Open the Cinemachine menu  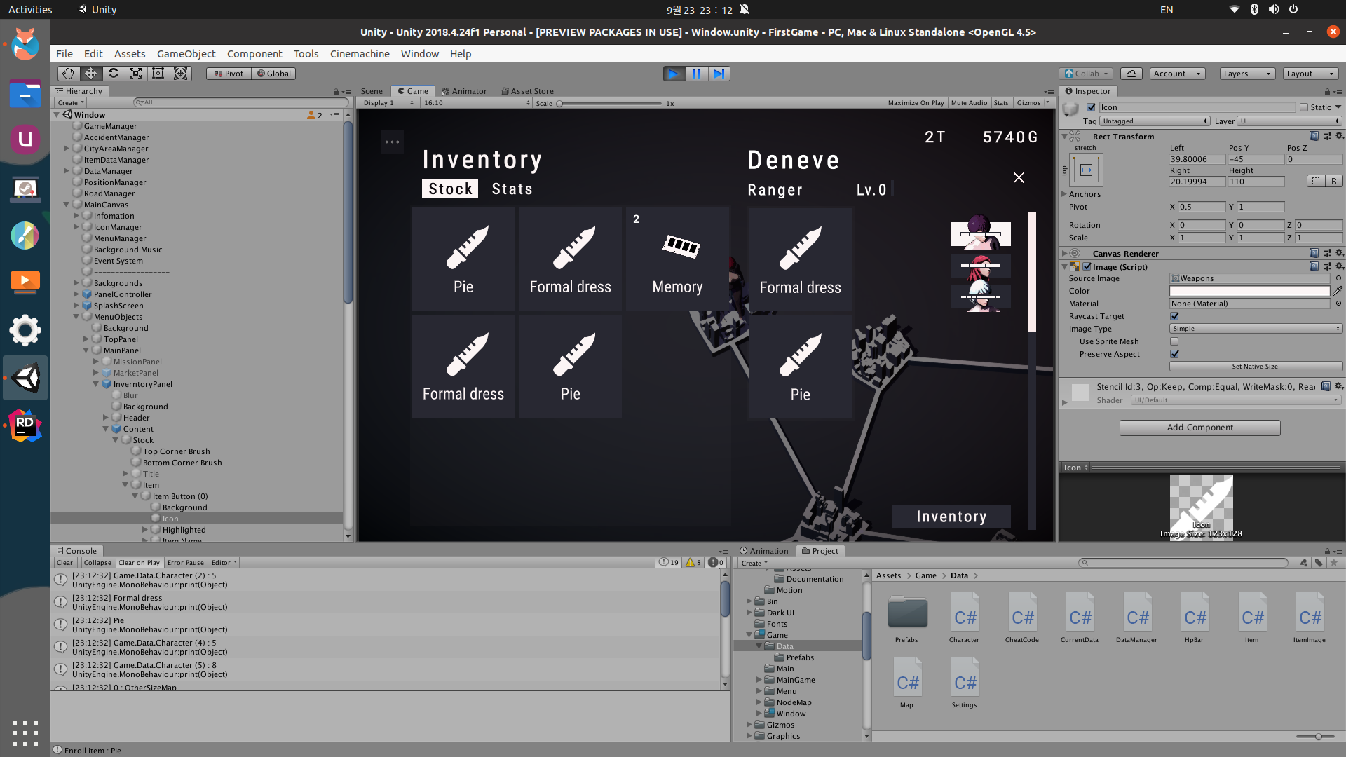click(x=360, y=54)
